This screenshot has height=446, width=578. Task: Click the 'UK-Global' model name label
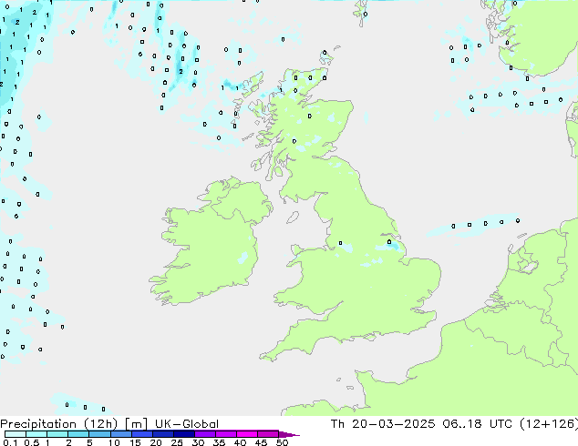click(x=187, y=424)
